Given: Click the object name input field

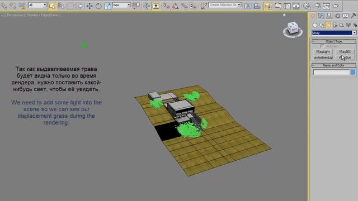Looking at the screenshot, I should (x=331, y=73).
